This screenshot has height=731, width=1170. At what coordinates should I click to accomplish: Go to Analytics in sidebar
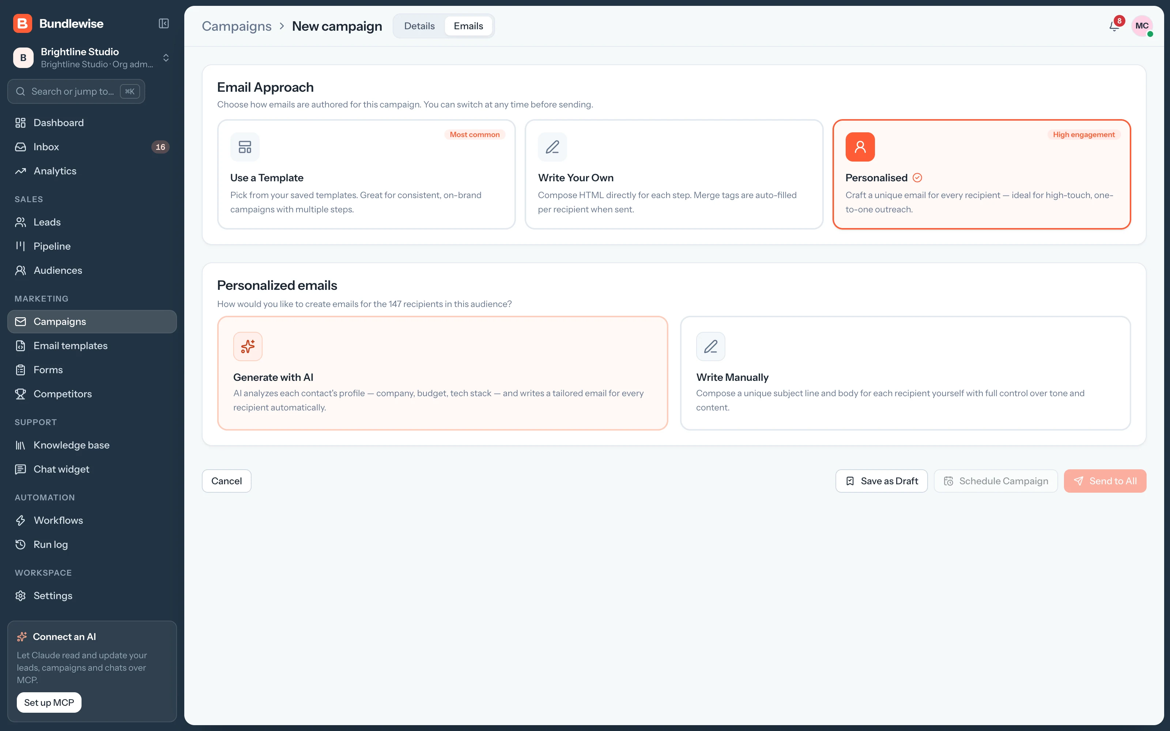coord(92,171)
